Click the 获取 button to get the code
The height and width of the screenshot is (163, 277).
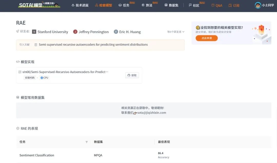click(x=132, y=75)
